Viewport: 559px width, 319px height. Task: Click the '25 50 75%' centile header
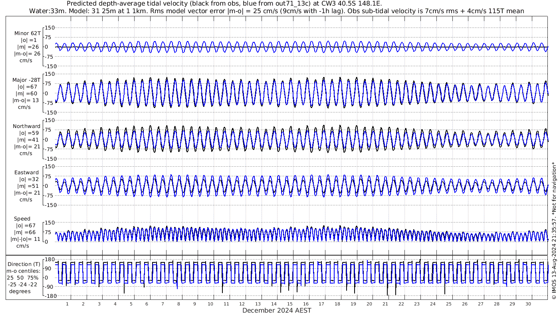point(22,278)
